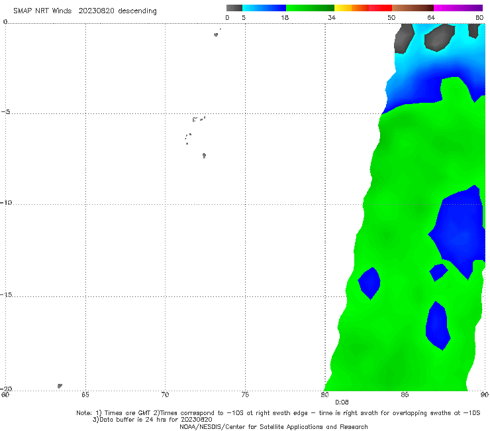This screenshot has height=431, width=490.
Task: Click the longitude label '85'
Action: pyautogui.click(x=405, y=395)
